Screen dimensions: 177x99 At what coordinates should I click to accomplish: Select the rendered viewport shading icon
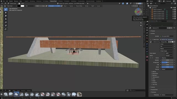pyautogui.click(x=142, y=4)
